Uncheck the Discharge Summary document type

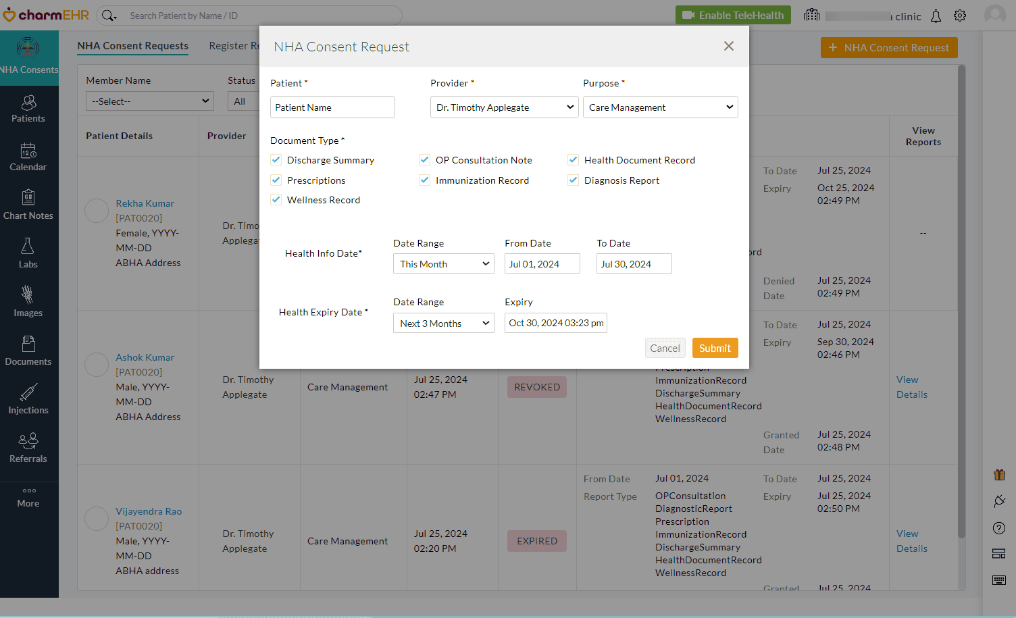pos(276,159)
